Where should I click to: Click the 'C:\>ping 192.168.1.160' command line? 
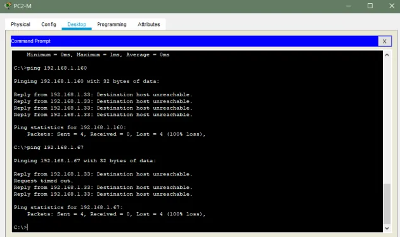tap(50, 68)
